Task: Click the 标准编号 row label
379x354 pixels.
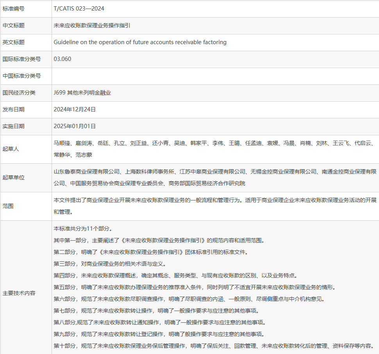Action: [x=14, y=8]
